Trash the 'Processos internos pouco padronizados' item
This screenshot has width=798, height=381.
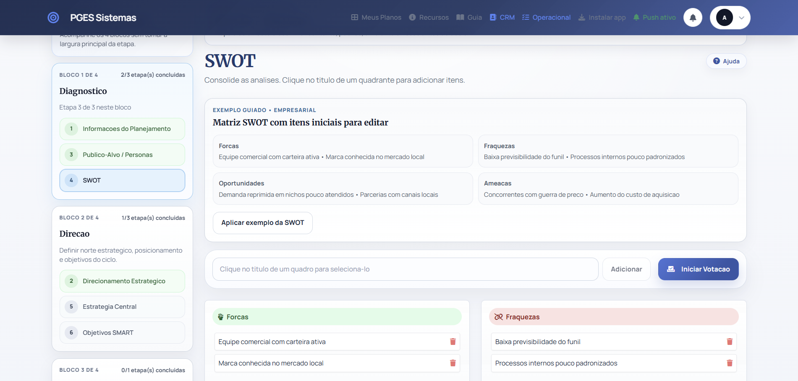coord(729,363)
